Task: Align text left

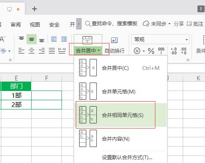Action: click(x=21, y=51)
